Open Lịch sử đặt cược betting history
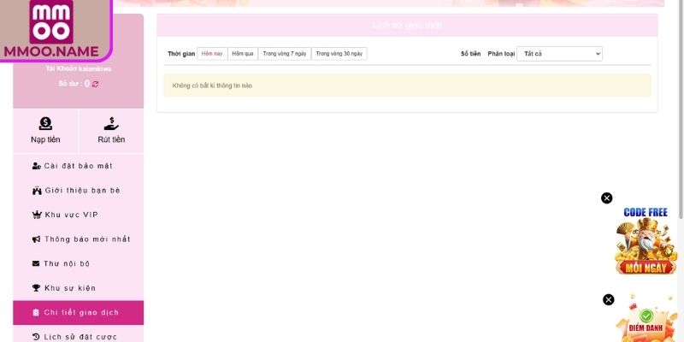 78,336
